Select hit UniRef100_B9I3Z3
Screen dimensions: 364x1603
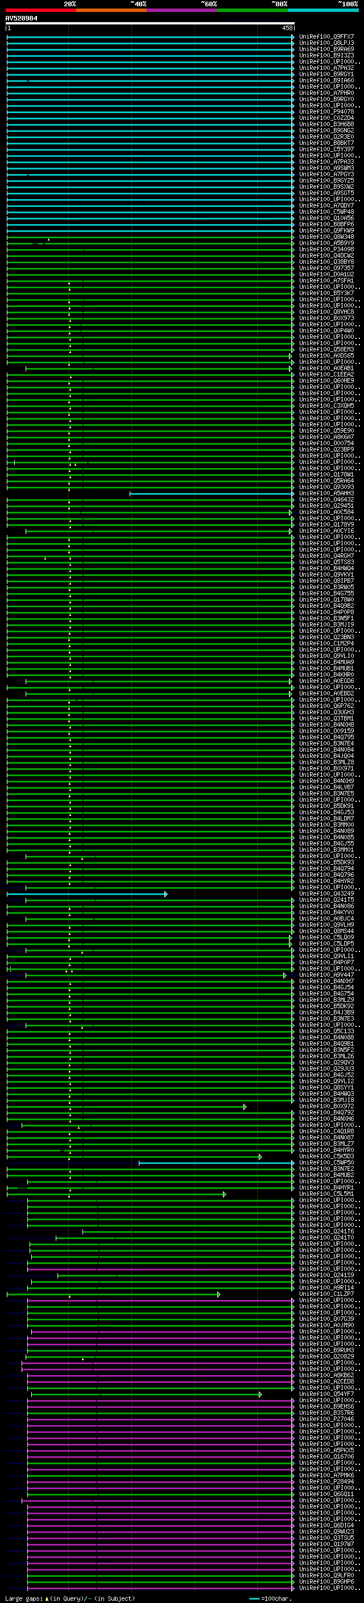pyautogui.click(x=326, y=55)
